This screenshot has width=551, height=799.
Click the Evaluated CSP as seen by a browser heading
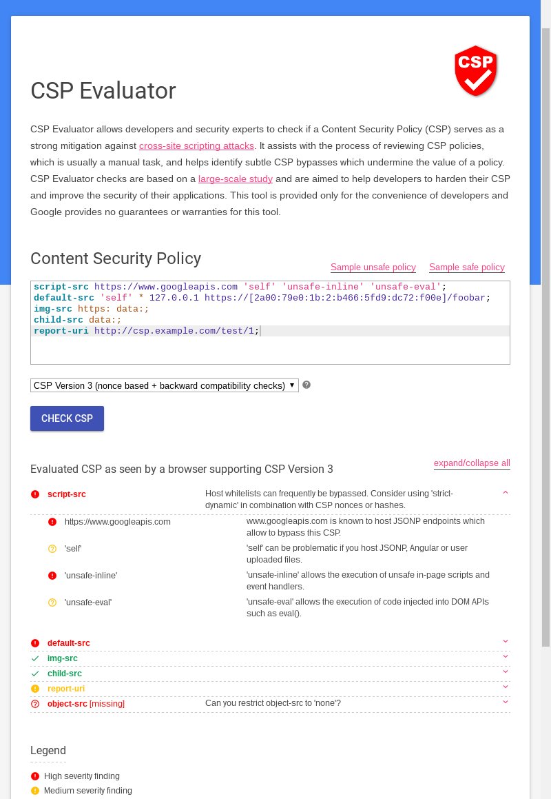182,469
